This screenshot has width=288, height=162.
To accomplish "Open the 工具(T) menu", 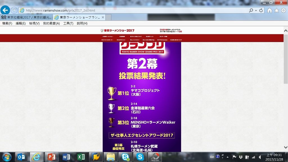I will [68, 23].
